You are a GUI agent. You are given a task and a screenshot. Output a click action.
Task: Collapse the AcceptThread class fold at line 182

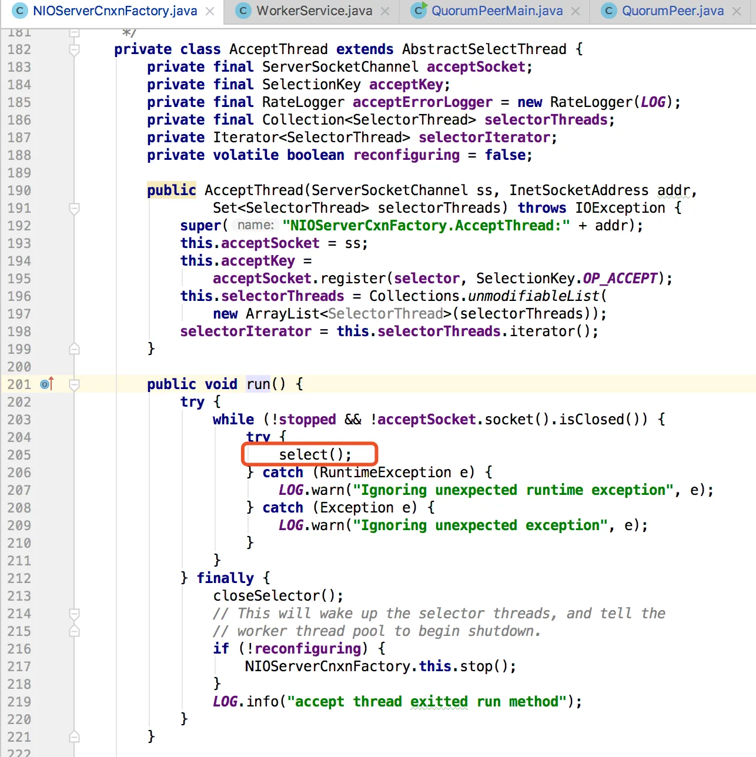tap(74, 50)
